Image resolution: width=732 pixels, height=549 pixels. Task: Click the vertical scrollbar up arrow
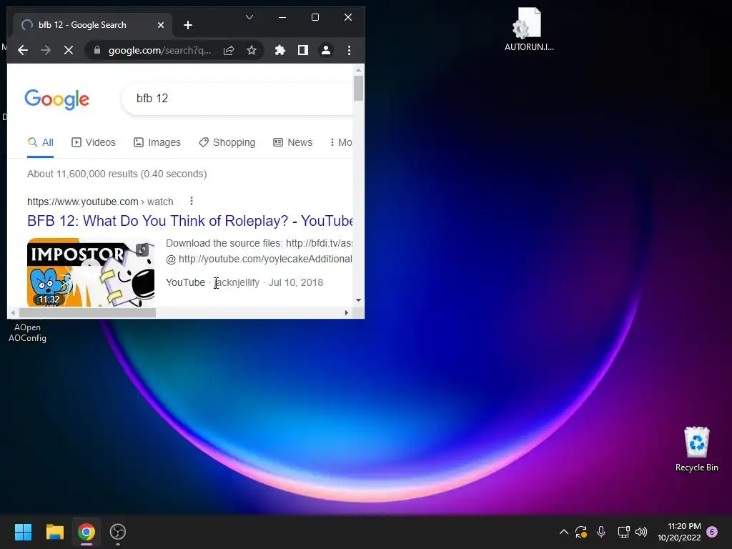tap(358, 70)
